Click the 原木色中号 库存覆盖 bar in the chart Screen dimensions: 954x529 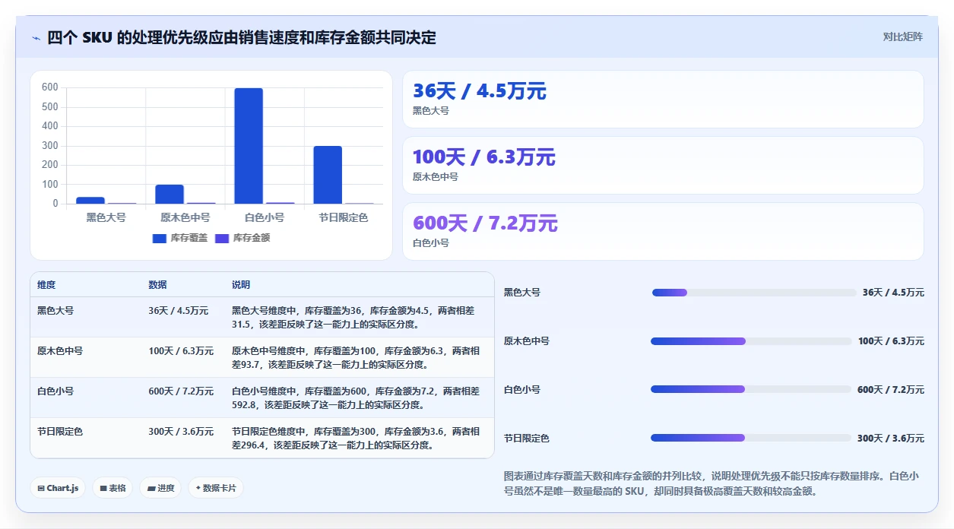[170, 194]
